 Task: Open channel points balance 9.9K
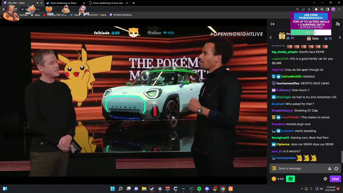[278, 179]
